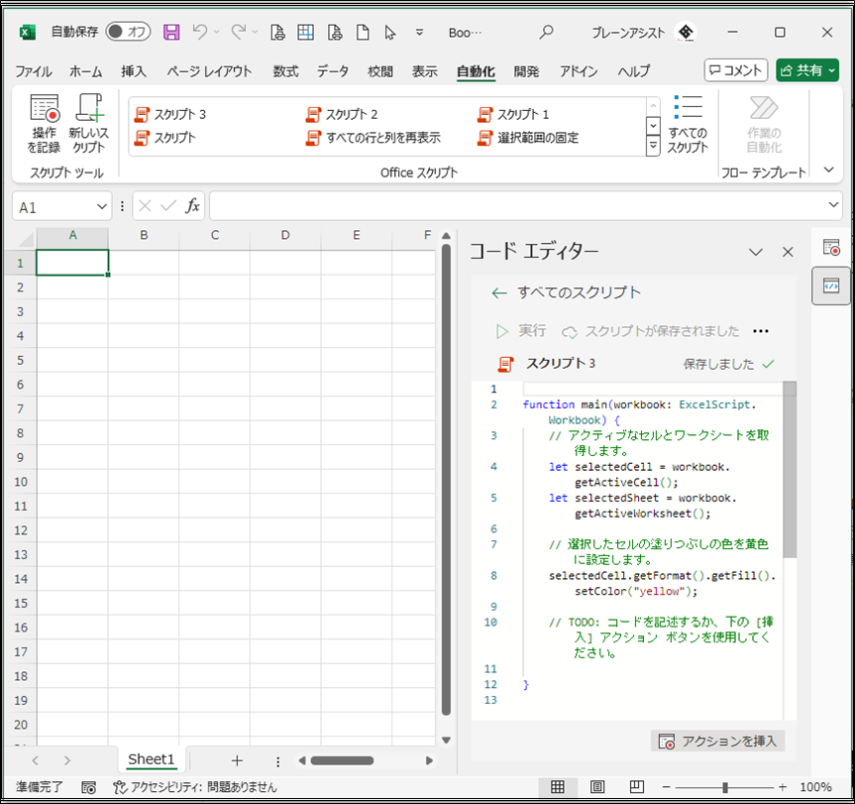The height and width of the screenshot is (804, 855).
Task: Click the Redo arrow icon
Action: (x=239, y=32)
